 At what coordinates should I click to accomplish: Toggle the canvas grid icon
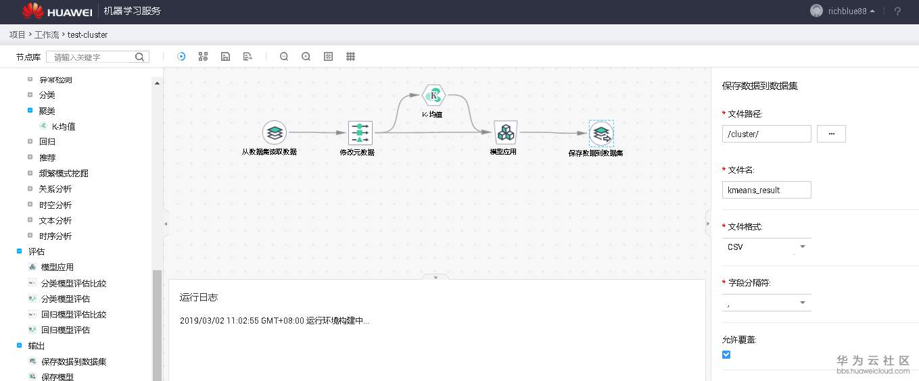click(351, 57)
